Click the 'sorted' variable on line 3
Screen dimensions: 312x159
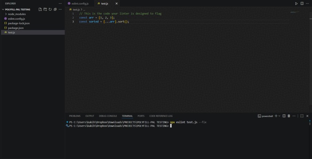tap(94, 22)
